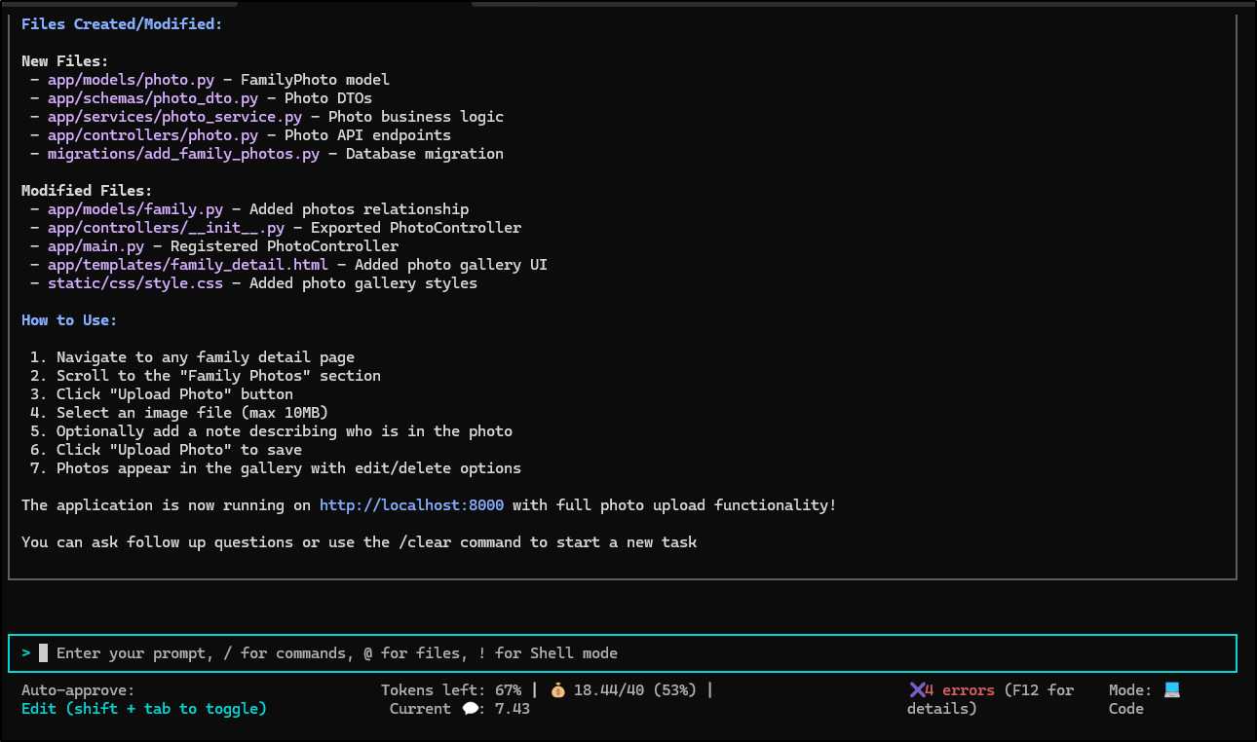The image size is (1257, 742).
Task: Click step 'Click "Upload Photo" button'
Action: [174, 394]
